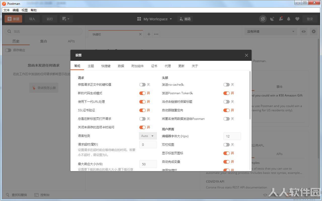Open the 视图 menu
Viewport: 322px width, 201px height.
tap(25, 10)
